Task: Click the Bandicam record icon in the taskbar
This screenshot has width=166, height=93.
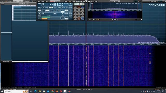Action: pos(69,91)
